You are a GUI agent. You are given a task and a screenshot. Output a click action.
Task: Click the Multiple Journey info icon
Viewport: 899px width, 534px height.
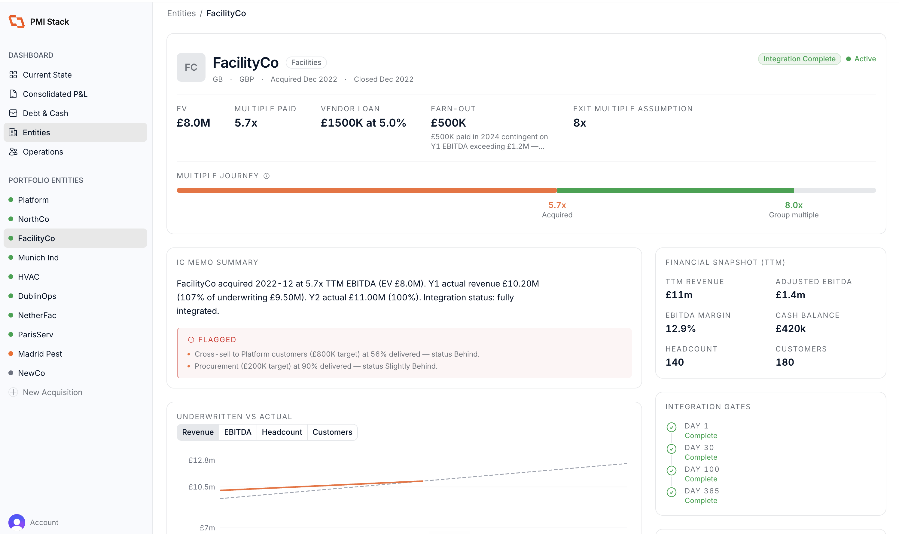coord(267,176)
